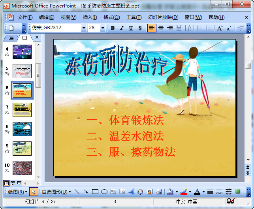The image size is (254, 209).
Task: Click animation star icon under slide 6
Action: (7, 93)
